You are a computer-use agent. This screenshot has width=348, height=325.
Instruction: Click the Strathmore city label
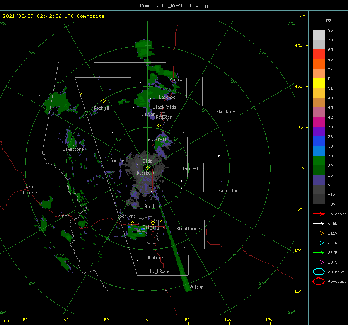188,229
